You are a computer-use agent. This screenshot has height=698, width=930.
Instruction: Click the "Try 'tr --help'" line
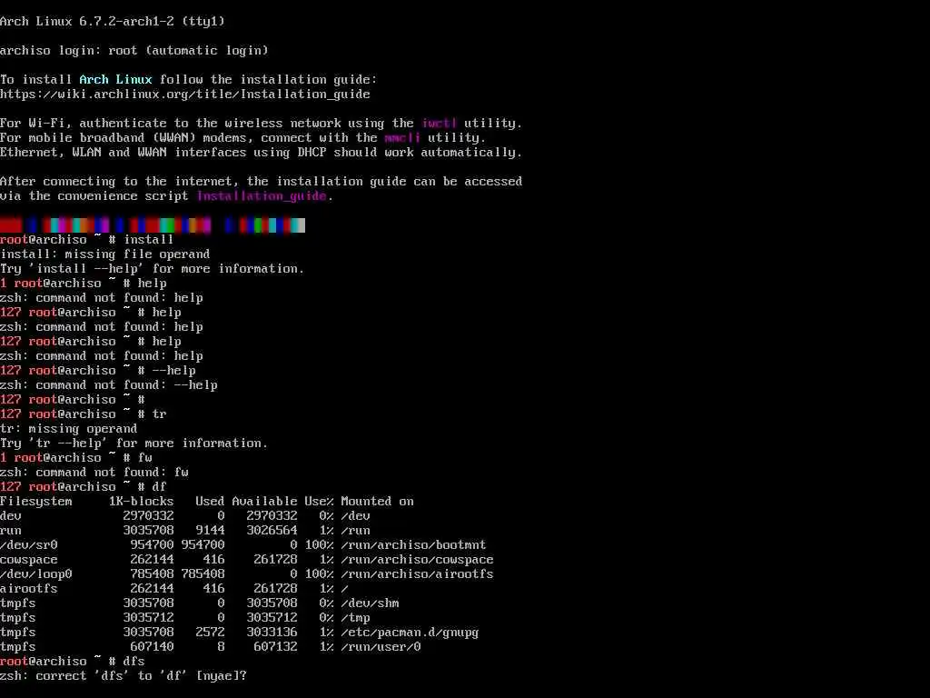pos(134,443)
